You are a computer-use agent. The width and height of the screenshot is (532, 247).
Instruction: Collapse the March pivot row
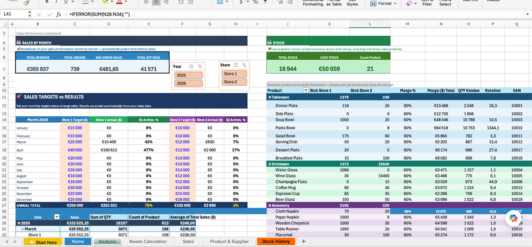coord(22,229)
